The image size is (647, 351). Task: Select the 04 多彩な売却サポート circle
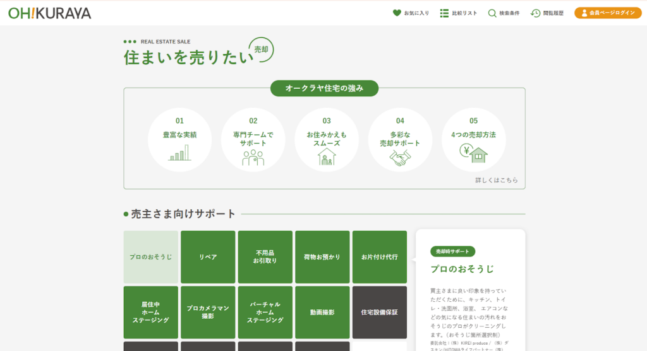tap(400, 140)
